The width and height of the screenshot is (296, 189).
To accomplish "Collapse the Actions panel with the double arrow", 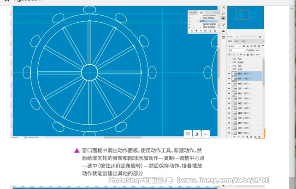I will tap(214, 12).
